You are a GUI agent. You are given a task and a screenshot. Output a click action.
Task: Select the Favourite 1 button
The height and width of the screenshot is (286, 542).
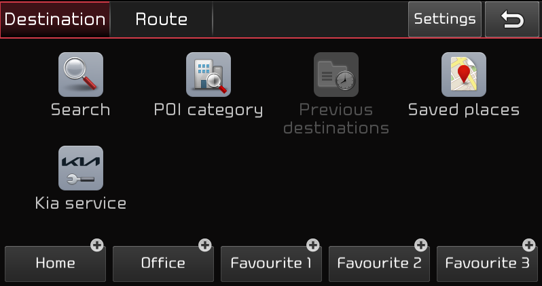coord(271,264)
